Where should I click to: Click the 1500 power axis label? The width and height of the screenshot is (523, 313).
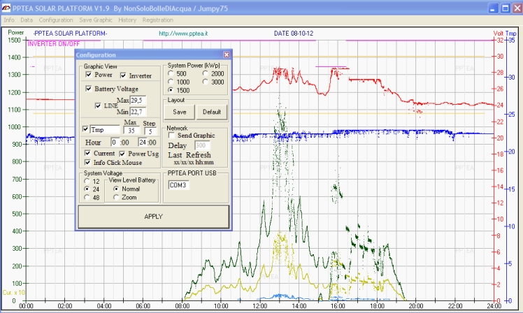[15, 40]
